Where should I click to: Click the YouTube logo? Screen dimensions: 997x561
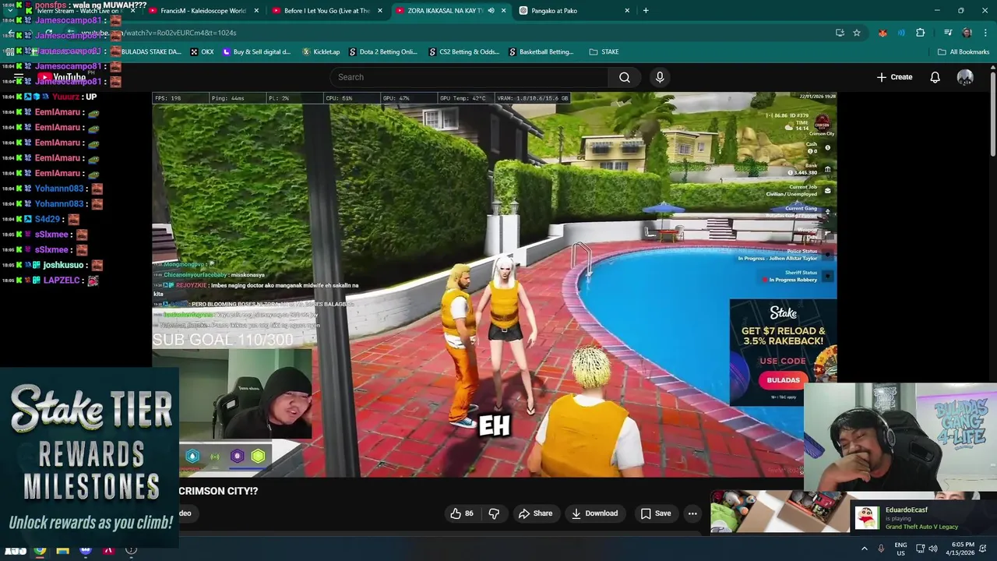[62, 77]
